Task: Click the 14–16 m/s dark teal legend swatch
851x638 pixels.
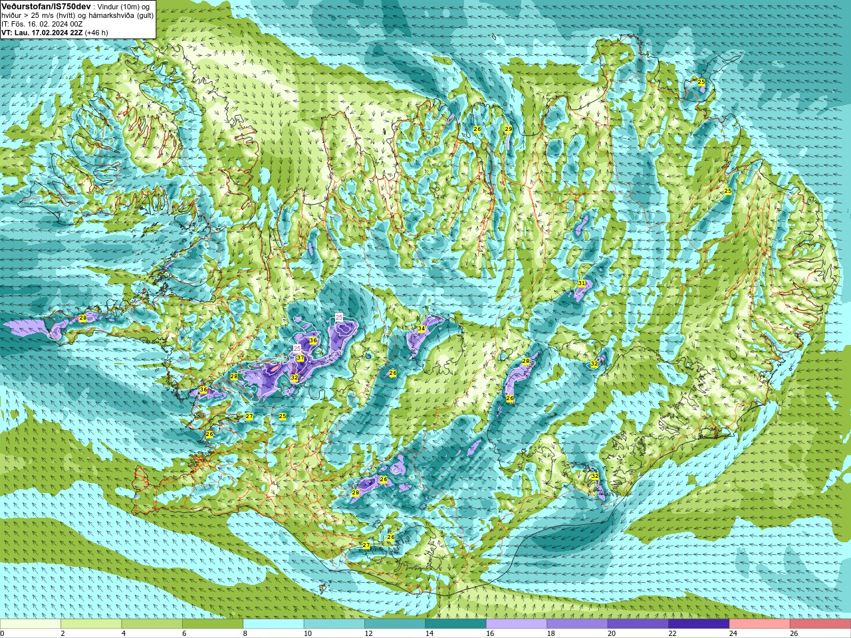Action: coord(456,624)
